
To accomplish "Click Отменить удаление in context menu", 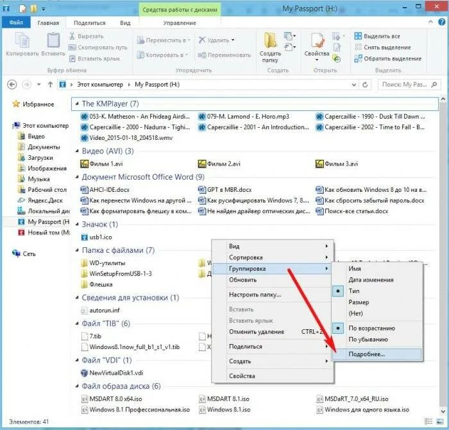I will point(273,332).
